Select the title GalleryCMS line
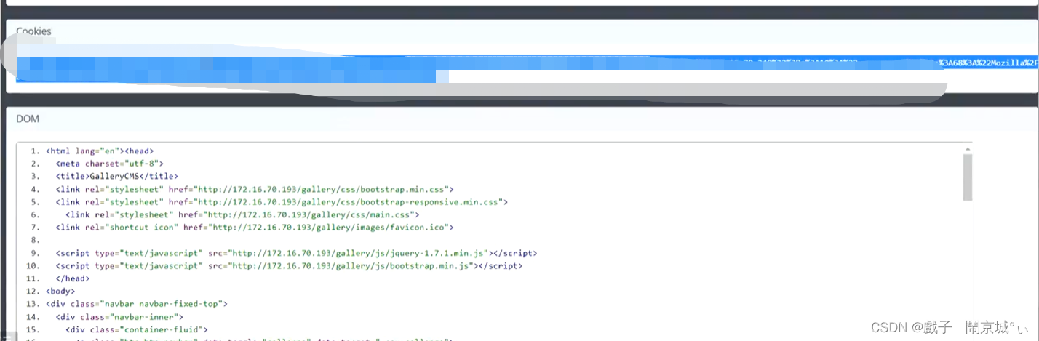 point(116,176)
